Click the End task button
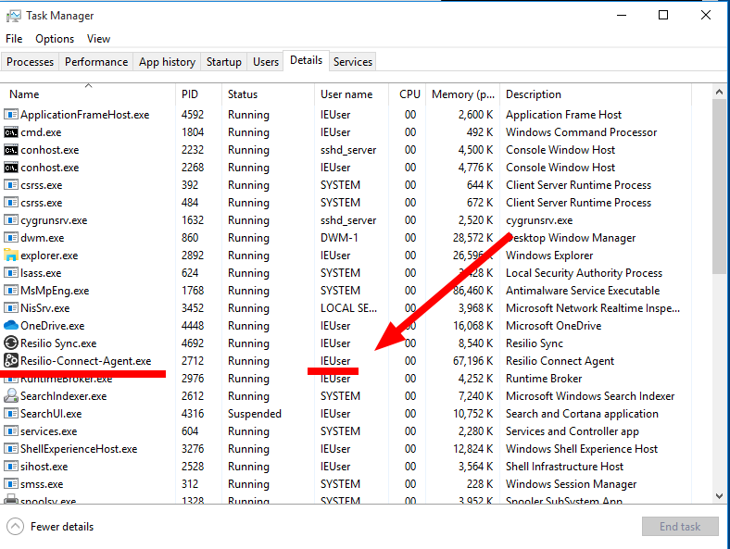The width and height of the screenshot is (730, 549). [x=680, y=527]
